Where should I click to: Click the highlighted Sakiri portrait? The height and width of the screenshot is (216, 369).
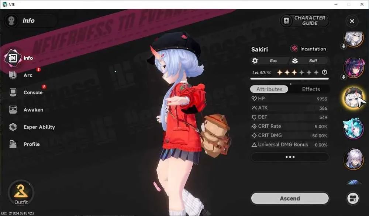click(x=354, y=98)
